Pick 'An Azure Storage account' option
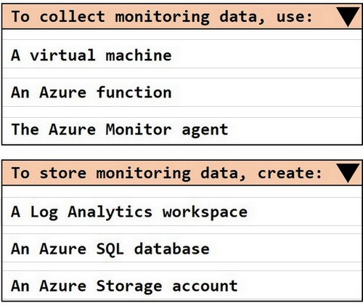The width and height of the screenshot is (363, 306). pyautogui.click(x=181, y=286)
